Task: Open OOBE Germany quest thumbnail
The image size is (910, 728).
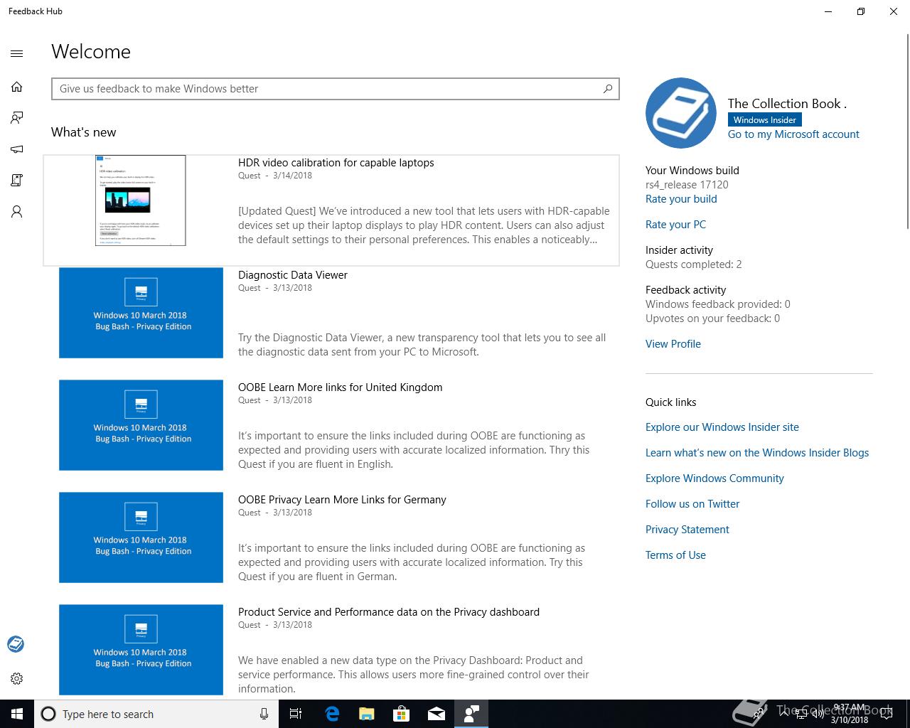Action: [x=141, y=537]
